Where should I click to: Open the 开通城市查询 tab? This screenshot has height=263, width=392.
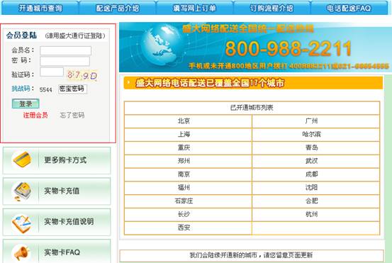[40, 8]
